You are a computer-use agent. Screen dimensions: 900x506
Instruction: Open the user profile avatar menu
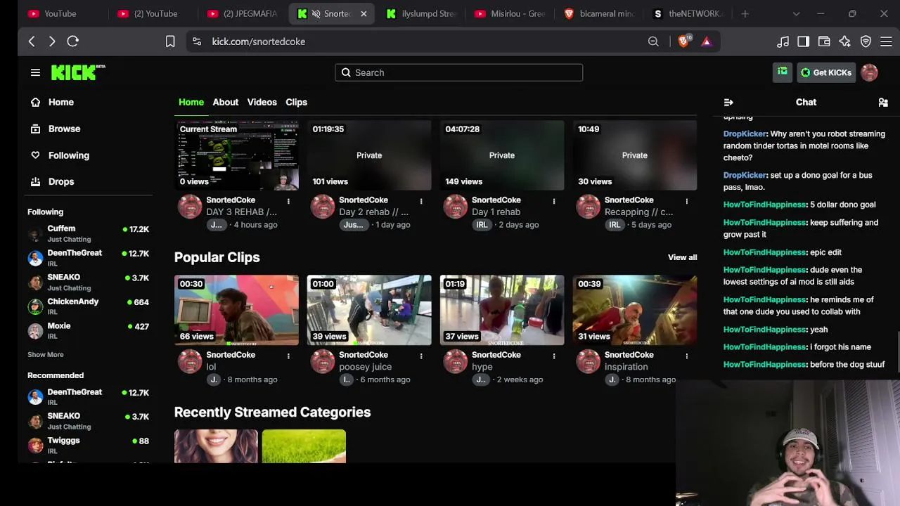pyautogui.click(x=869, y=72)
